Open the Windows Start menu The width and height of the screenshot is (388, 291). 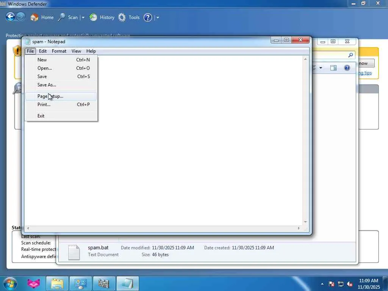(10, 283)
